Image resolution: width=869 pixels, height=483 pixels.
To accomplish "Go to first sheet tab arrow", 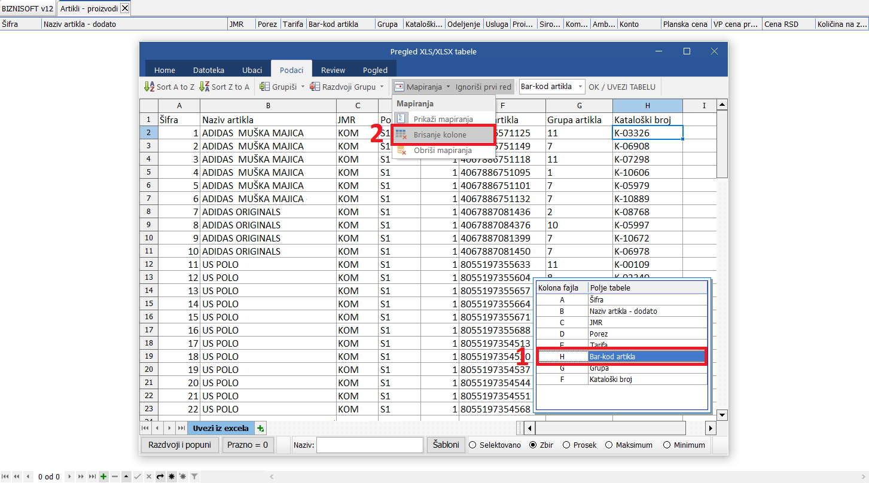I will click(145, 429).
